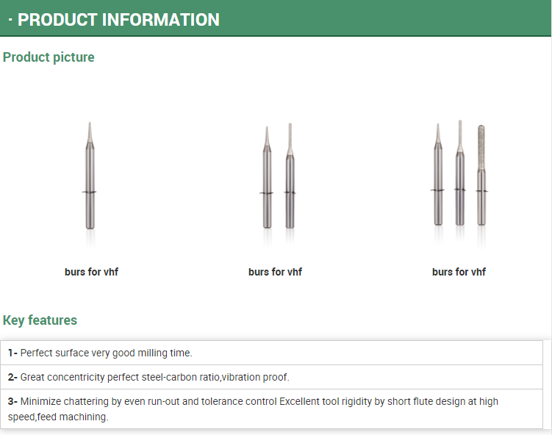Click the pointed bur in the middle image
This screenshot has width=552, height=435.
[268, 178]
